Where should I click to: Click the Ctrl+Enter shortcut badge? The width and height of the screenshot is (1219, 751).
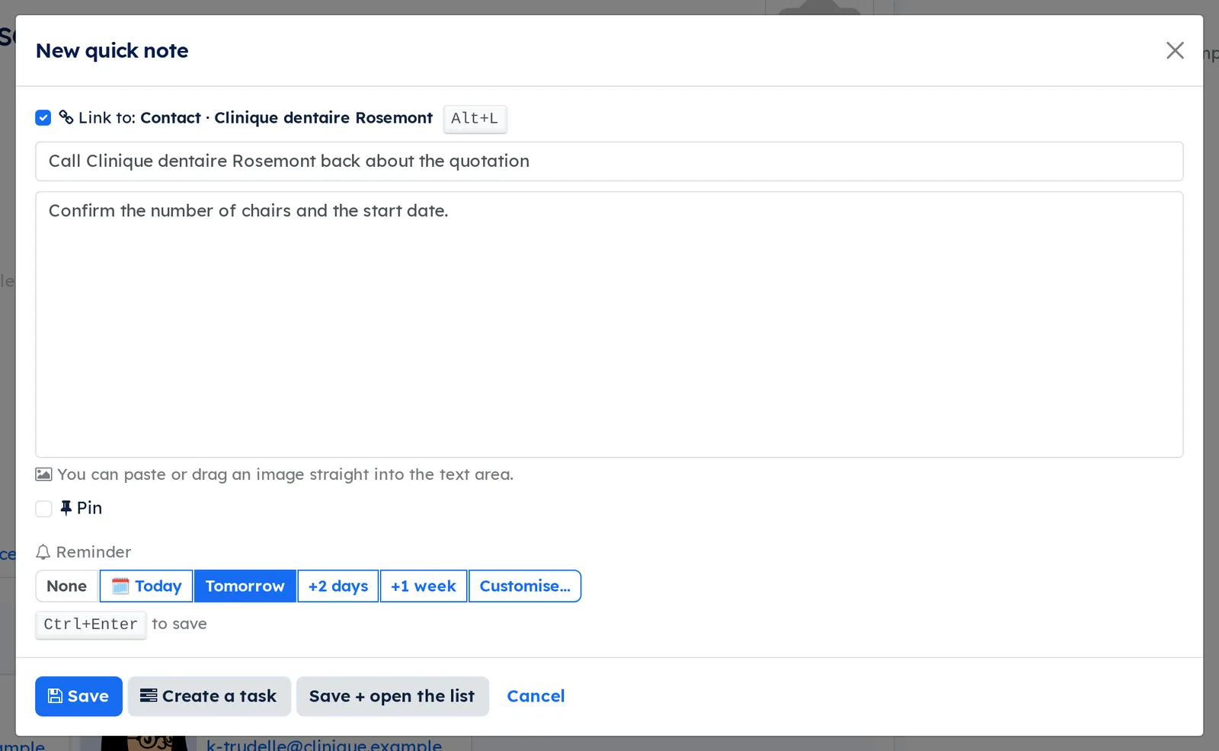click(x=91, y=625)
